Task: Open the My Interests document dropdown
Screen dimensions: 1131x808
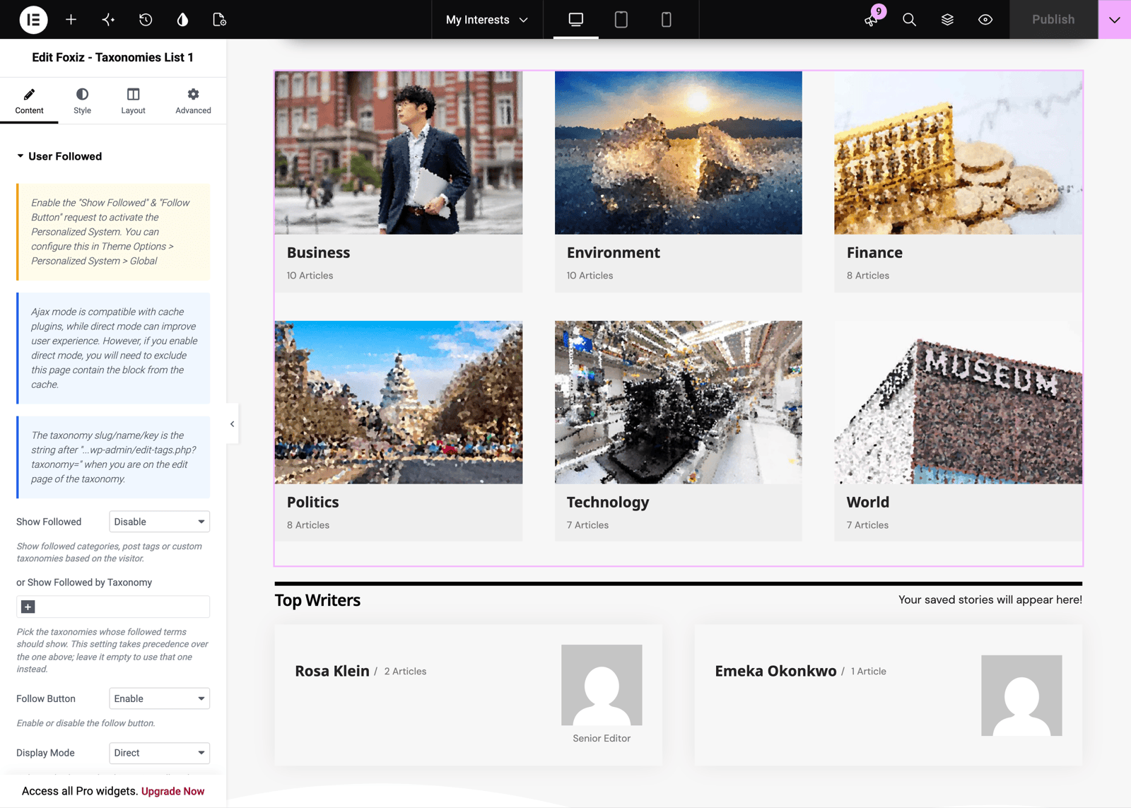Action: 487,20
